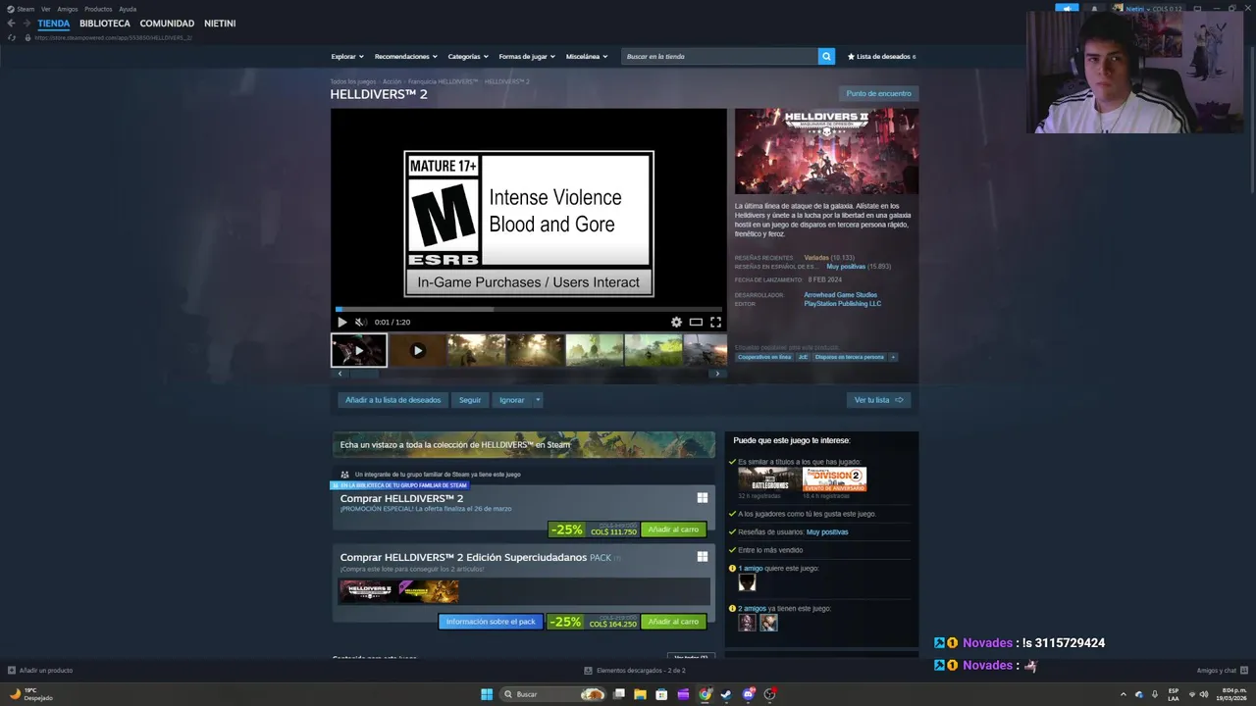
Task: Open The Division 2 similar game thumbnail
Action: 834,479
